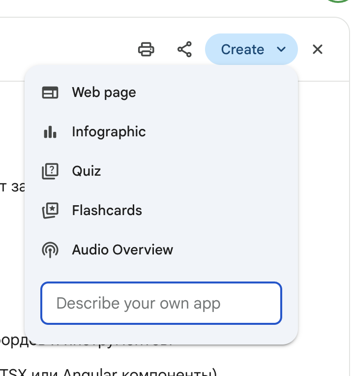Select the Quiz menu option
The image size is (353, 376).
[87, 171]
